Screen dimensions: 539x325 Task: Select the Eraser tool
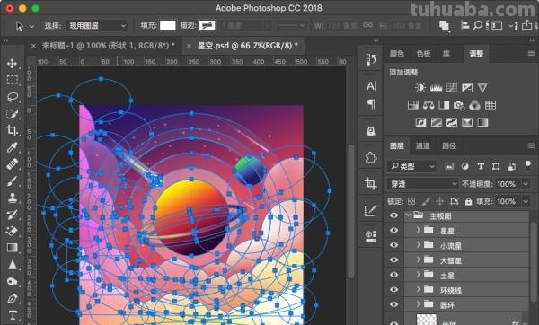[13, 231]
